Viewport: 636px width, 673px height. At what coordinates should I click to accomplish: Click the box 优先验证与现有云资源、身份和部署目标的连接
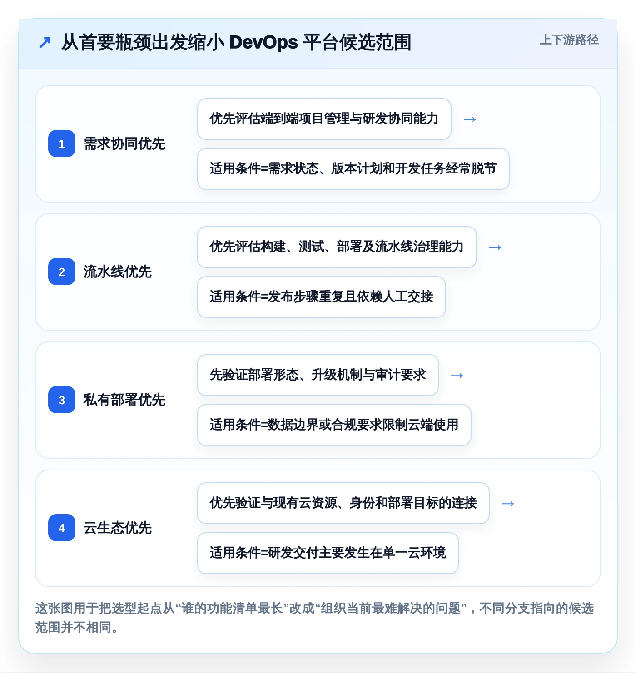point(343,503)
